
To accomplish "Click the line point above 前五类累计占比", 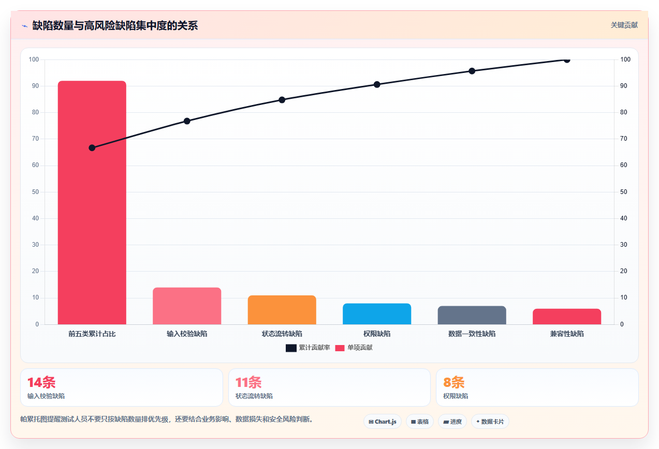I will point(92,148).
